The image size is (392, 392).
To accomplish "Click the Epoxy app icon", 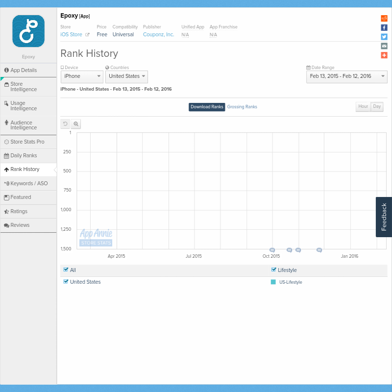I will coord(28,31).
